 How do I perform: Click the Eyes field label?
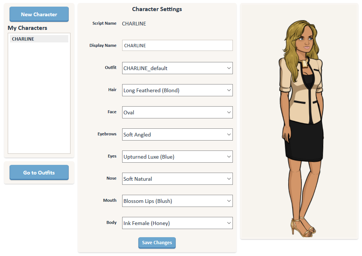point(112,156)
